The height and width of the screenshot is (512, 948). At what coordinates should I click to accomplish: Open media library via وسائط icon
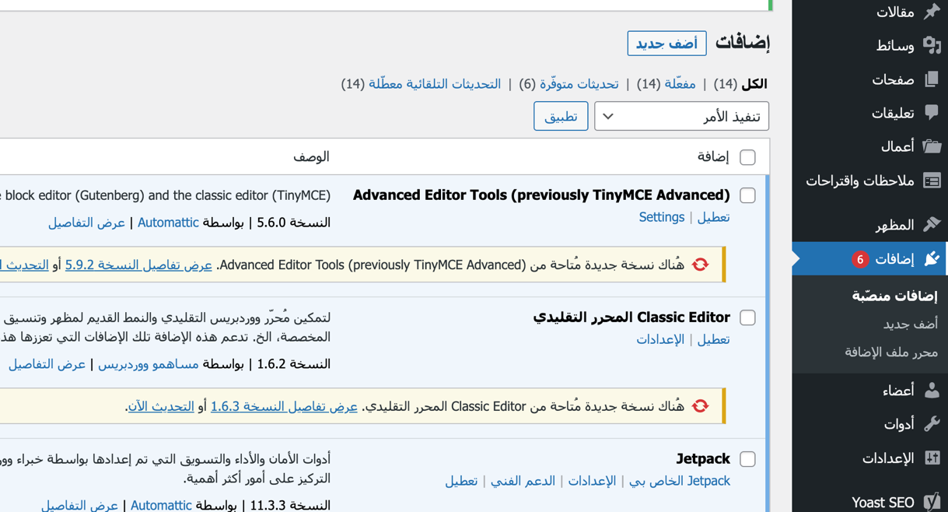pos(931,45)
